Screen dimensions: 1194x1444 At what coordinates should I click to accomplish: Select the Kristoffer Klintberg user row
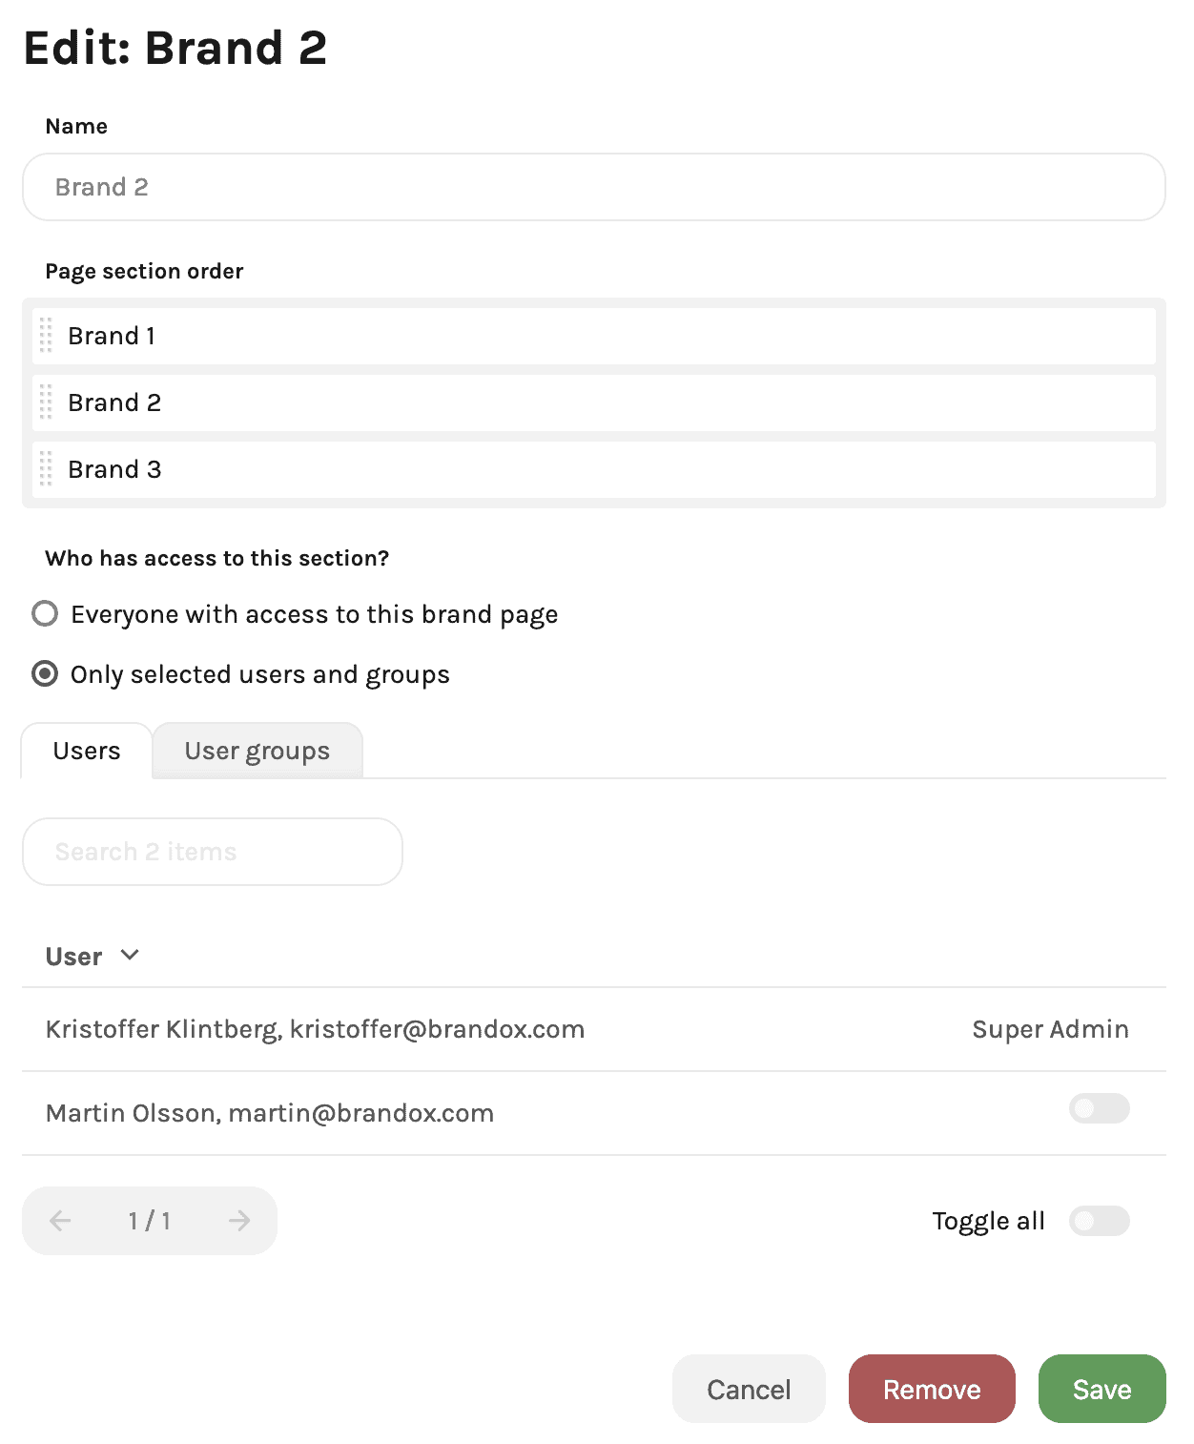coord(594,1029)
